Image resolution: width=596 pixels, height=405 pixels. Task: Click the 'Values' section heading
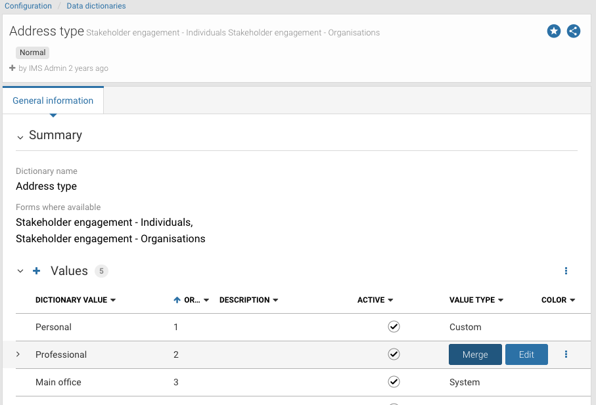point(69,270)
